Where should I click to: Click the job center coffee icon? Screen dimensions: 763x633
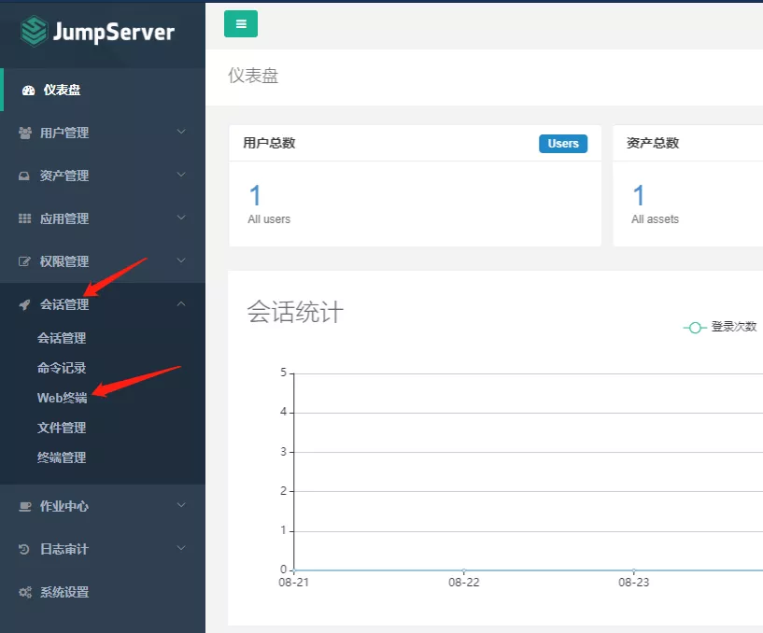(25, 507)
